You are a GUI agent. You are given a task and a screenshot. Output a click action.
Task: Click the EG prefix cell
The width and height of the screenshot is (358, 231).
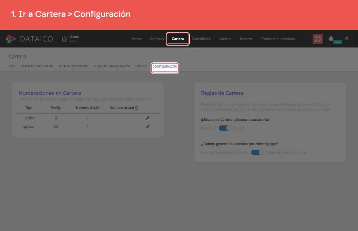point(56,127)
